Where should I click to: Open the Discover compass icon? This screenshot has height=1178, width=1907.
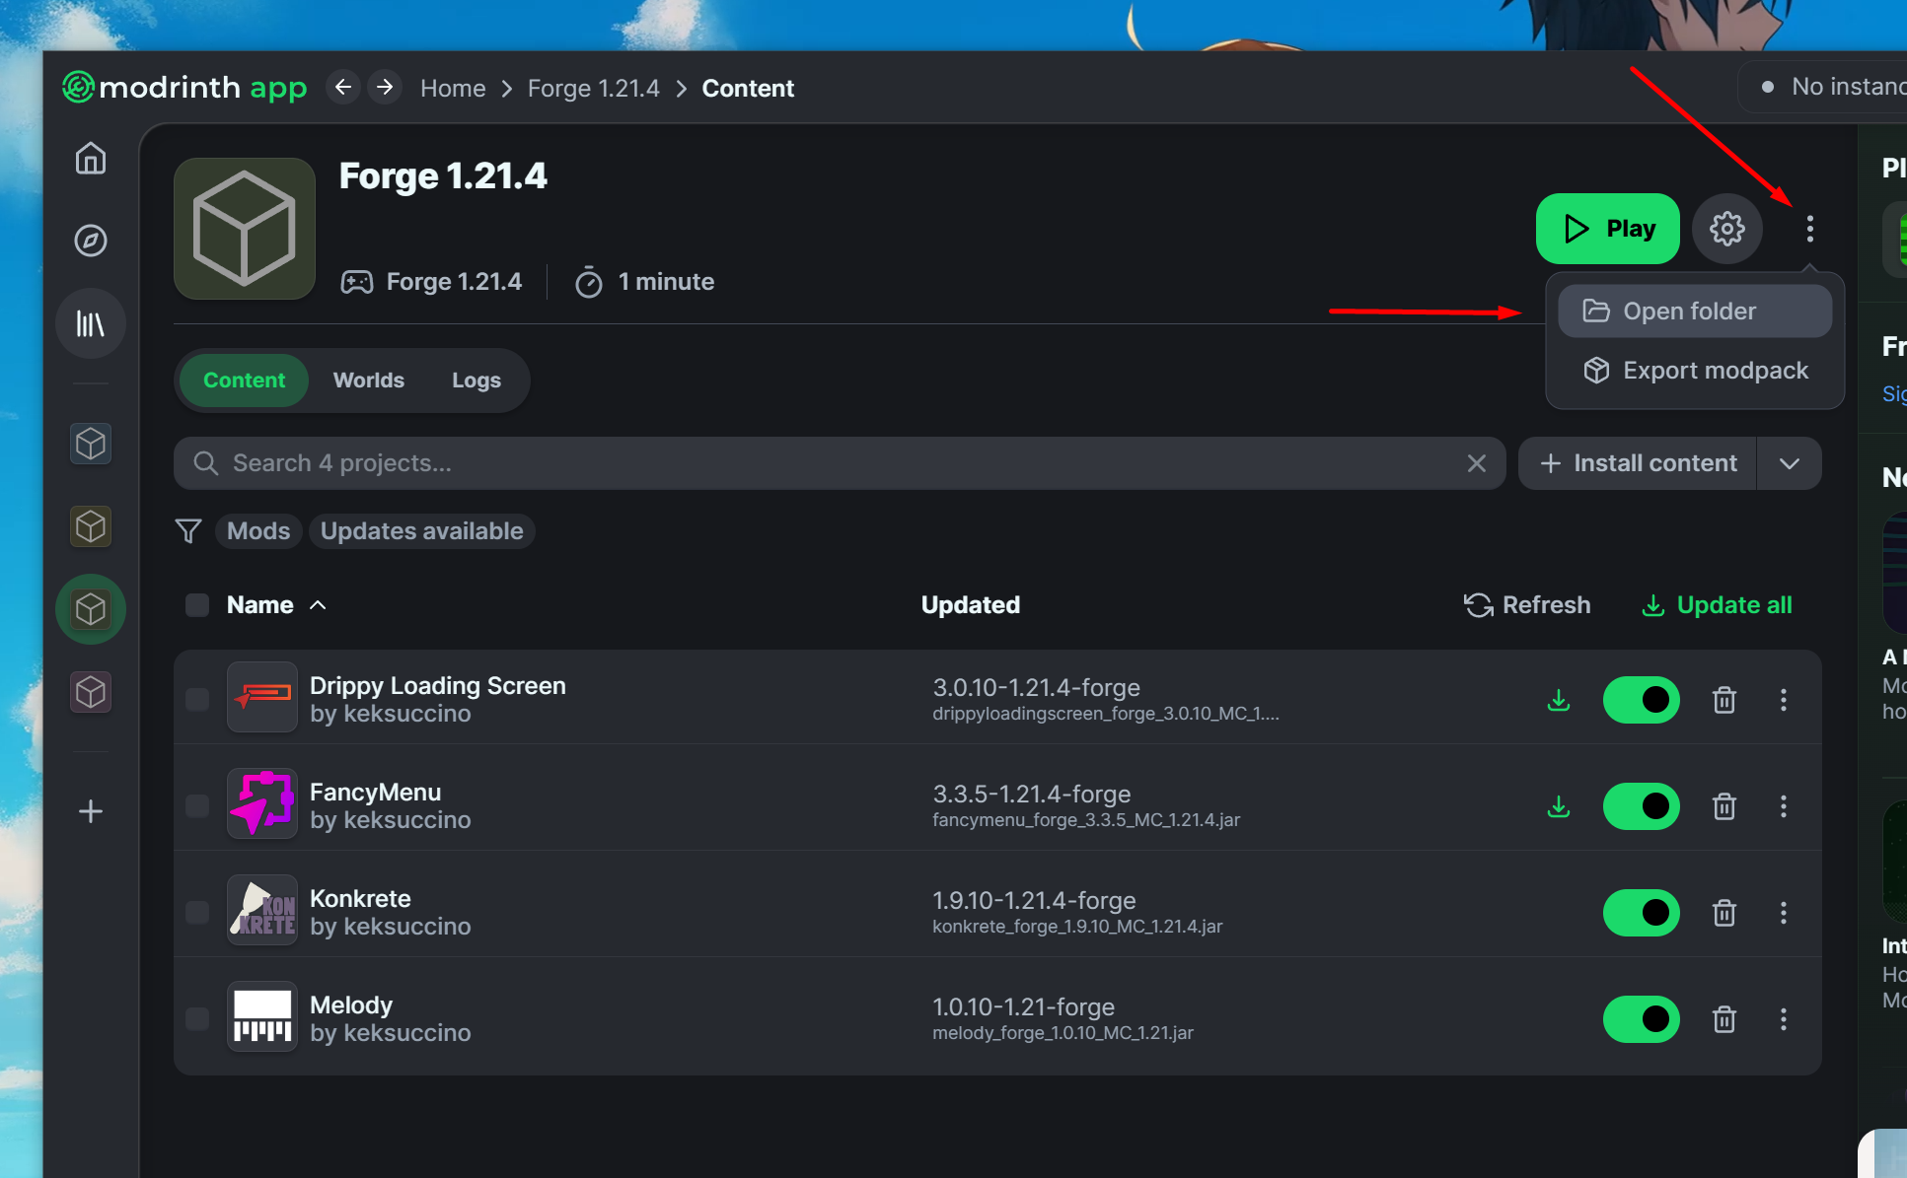[91, 241]
